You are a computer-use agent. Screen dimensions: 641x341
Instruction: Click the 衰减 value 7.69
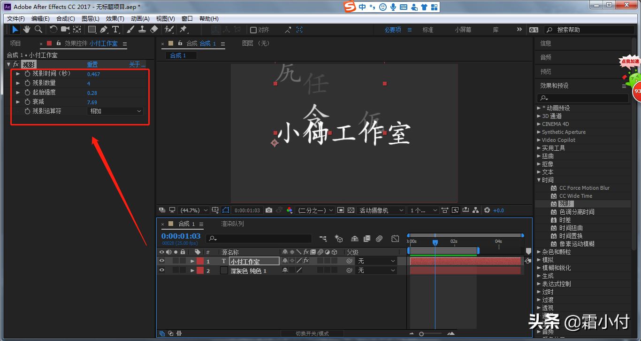click(92, 102)
